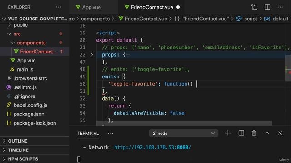Click the Vue icon on the App.vue tab
Image resolution: width=291 pixels, height=163 pixels.
(78, 7)
